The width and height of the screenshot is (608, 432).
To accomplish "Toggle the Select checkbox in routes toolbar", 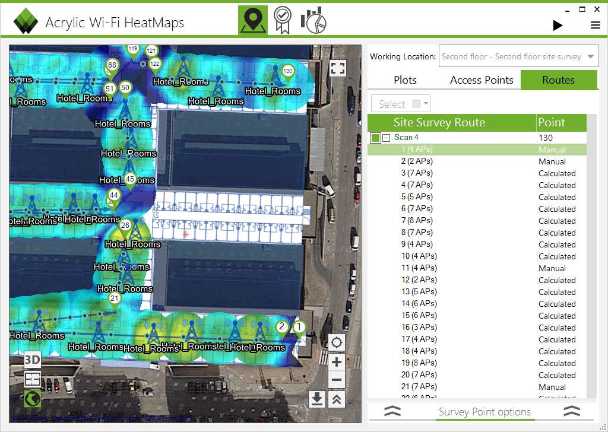I will pos(416,103).
